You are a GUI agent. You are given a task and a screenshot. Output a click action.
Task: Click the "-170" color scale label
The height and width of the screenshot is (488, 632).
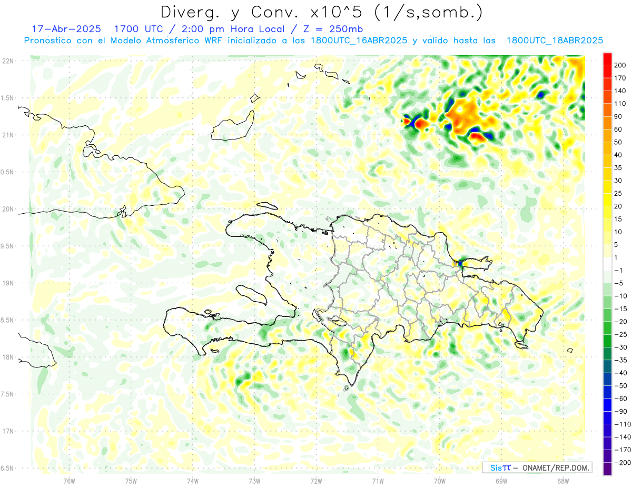(x=623, y=450)
